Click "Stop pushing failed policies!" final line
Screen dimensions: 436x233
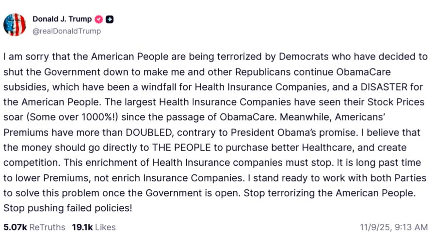67,208
